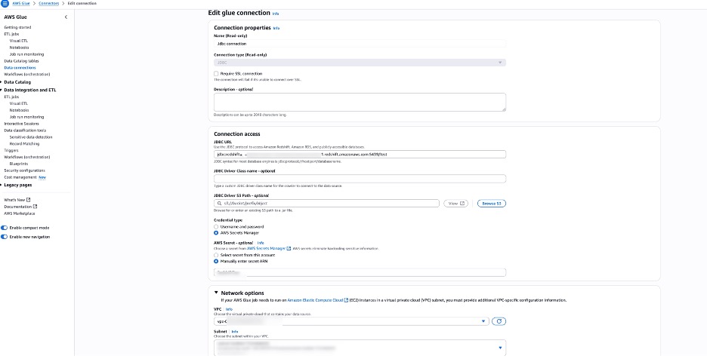This screenshot has width=707, height=359.
Task: Collapse the AWS Glue side panel
Action: pyautogui.click(x=66, y=16)
